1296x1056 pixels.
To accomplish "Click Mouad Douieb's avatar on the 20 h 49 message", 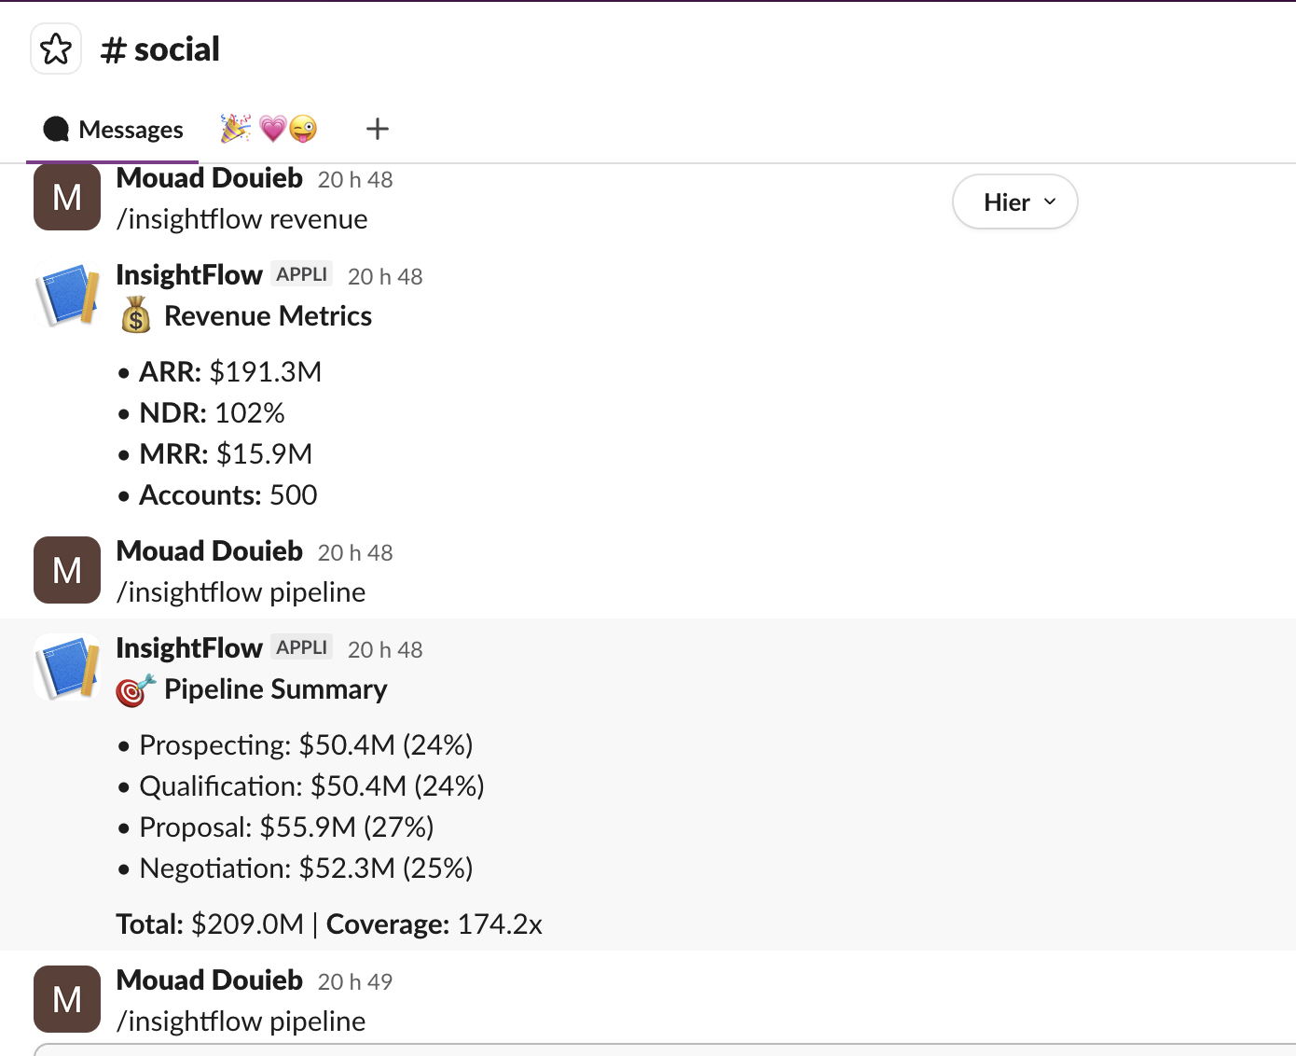I will 67,999.
